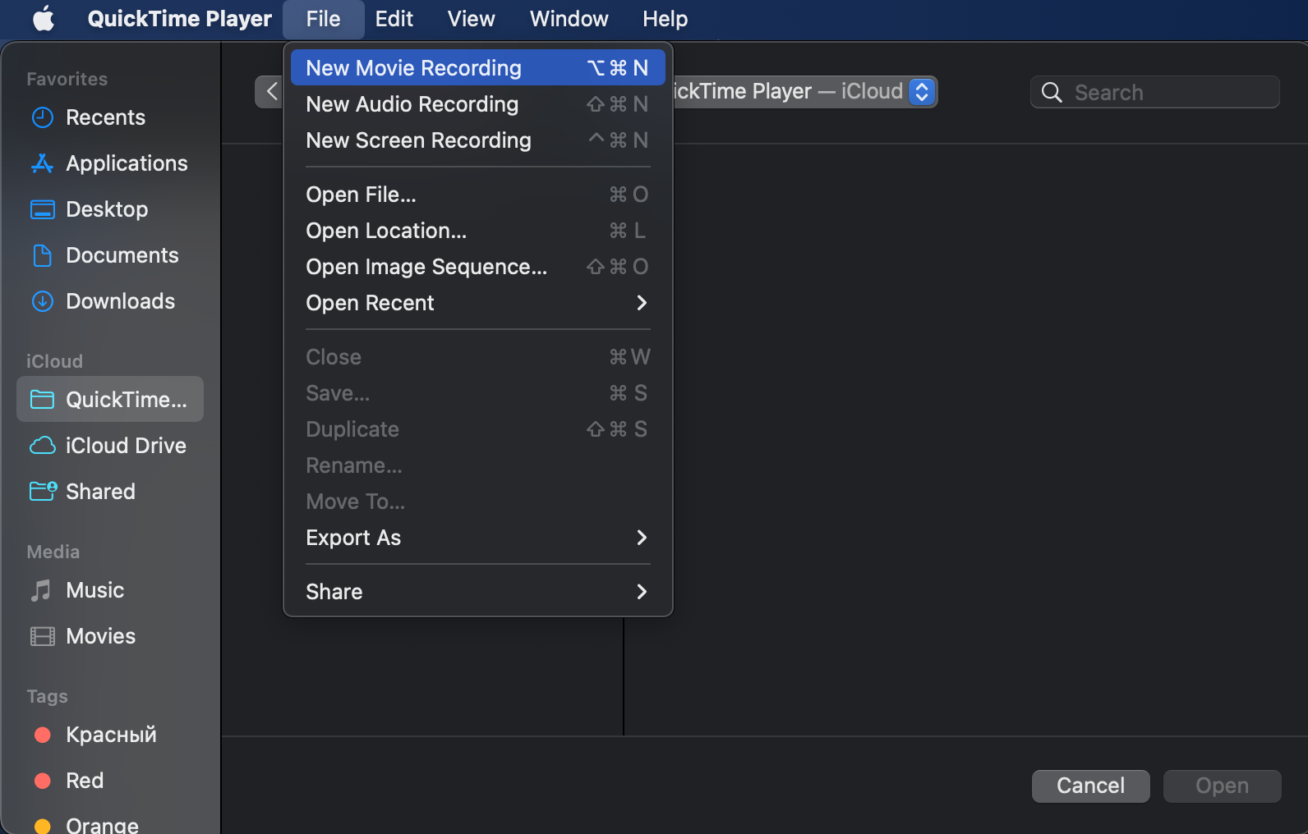Select the Movies filmstrip icon
Viewport: 1308px width, 834px height.
pyautogui.click(x=42, y=636)
